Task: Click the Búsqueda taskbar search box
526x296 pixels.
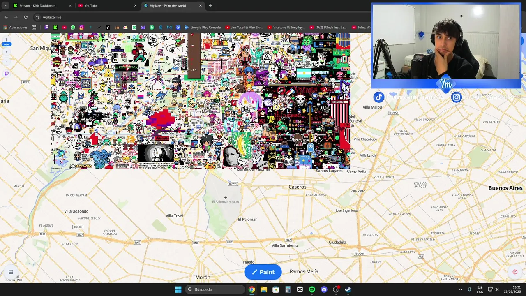Action: pos(216,289)
